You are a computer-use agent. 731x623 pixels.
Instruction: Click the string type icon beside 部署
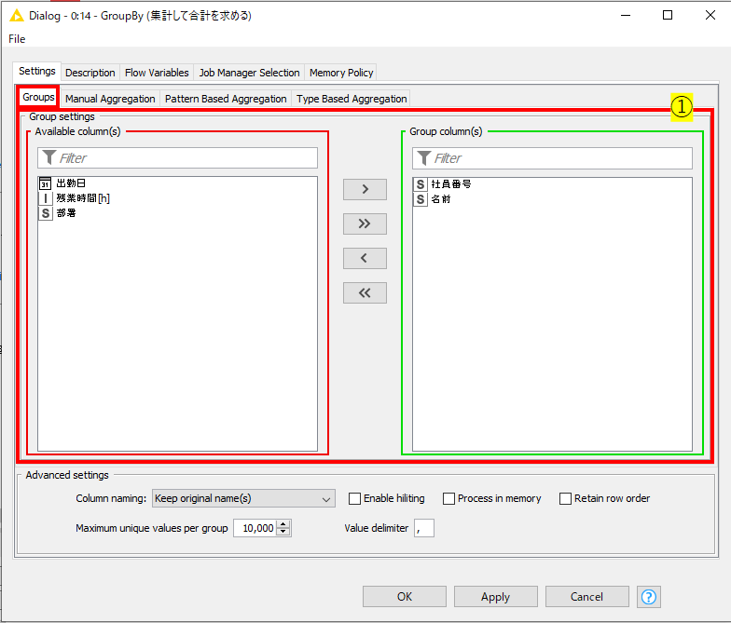45,213
